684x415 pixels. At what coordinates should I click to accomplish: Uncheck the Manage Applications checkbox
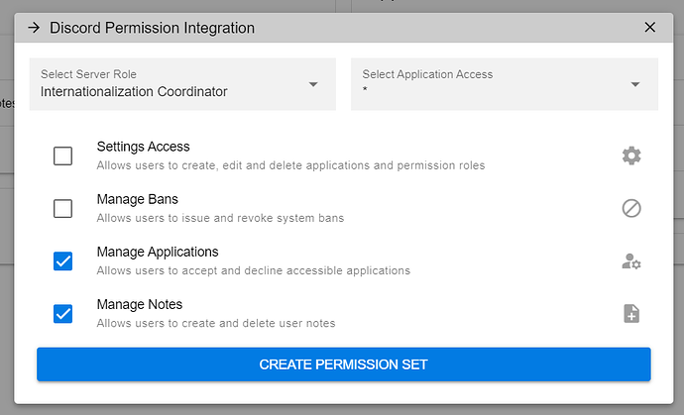pyautogui.click(x=62, y=261)
